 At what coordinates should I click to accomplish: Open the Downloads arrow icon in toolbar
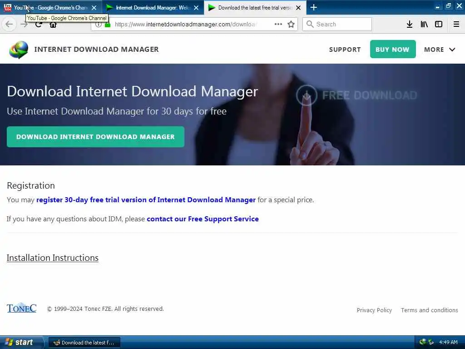(x=410, y=25)
